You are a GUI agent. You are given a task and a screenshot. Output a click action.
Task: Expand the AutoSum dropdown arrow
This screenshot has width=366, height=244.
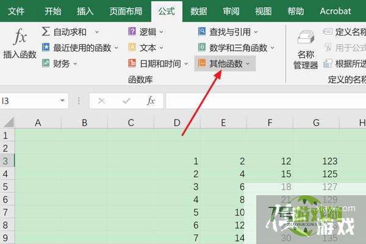coord(97,32)
